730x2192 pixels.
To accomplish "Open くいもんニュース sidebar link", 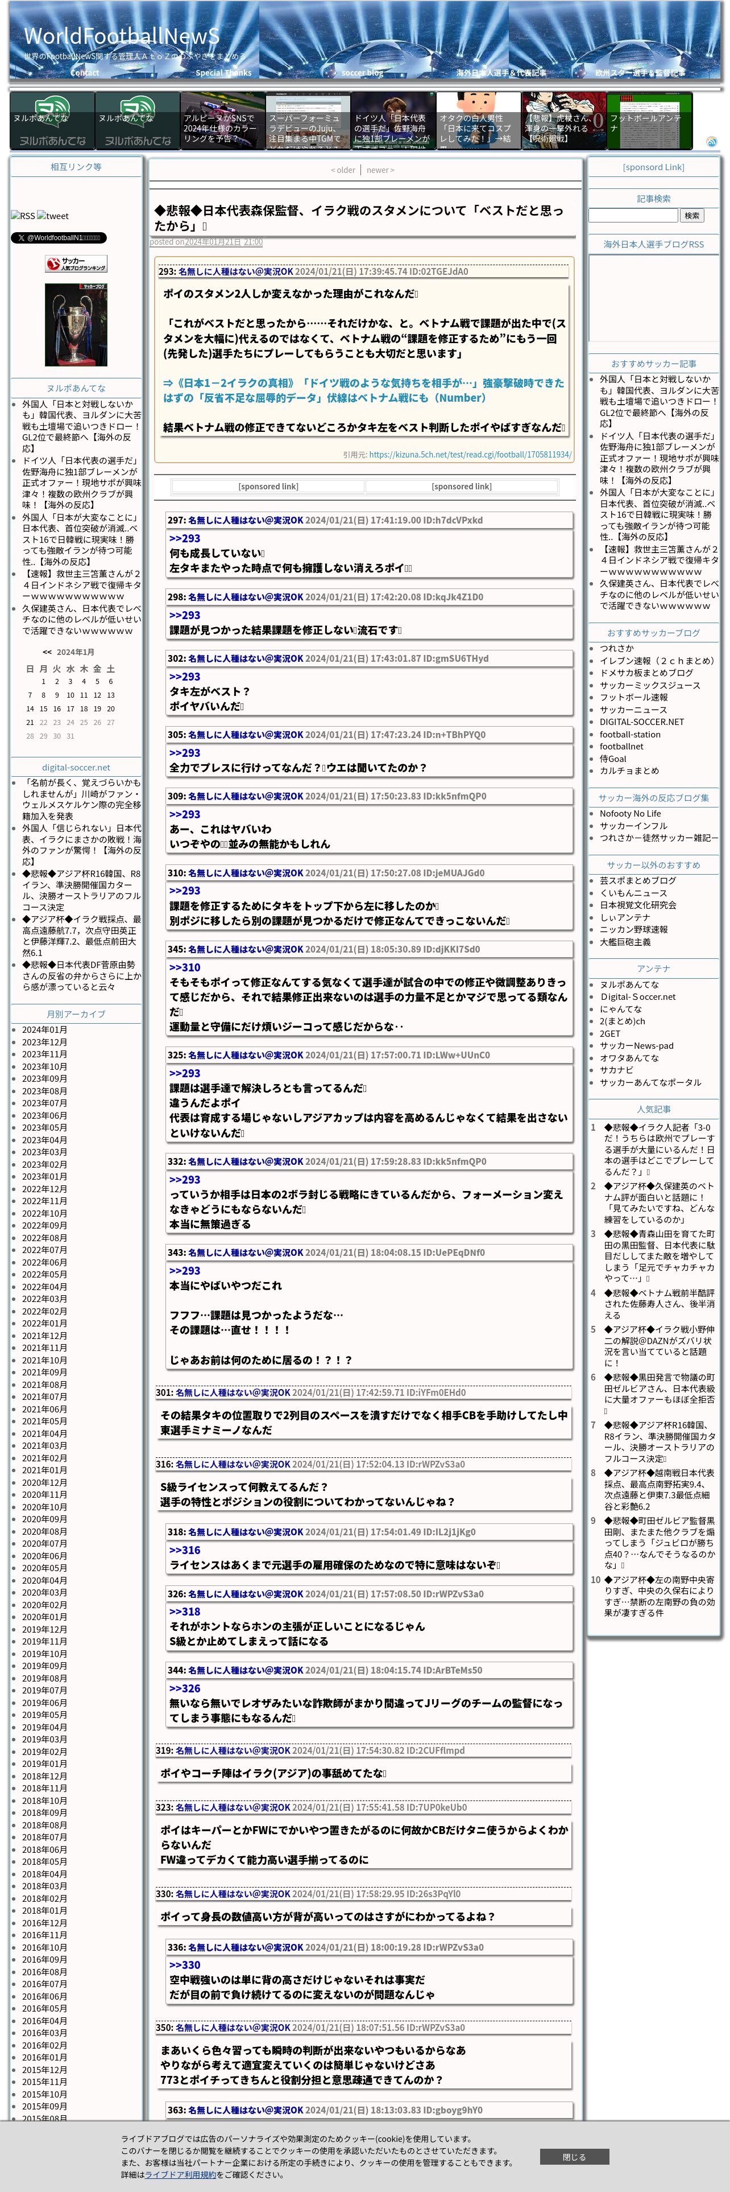I will click(634, 893).
